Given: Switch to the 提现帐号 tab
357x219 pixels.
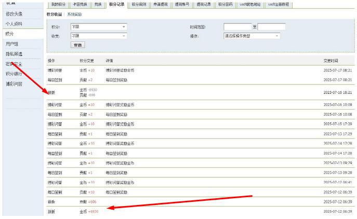Looking at the screenshot, I should 182,4.
